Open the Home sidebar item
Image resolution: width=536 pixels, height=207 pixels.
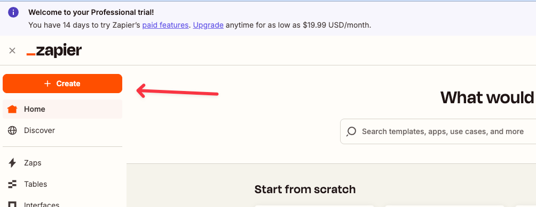62,109
